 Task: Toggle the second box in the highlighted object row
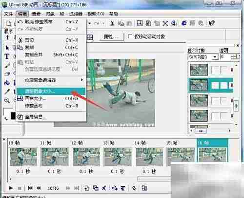(x=224, y=85)
